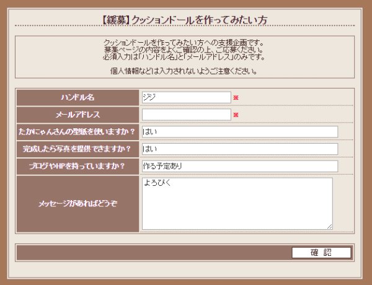Click the 確認 confirm button
Image resolution: width=372 pixels, height=285 pixels.
pos(321,253)
